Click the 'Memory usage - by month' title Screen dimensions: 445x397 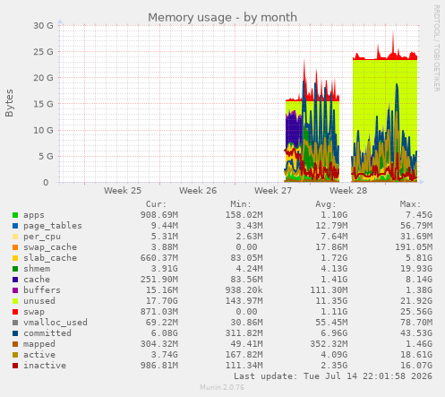[222, 18]
